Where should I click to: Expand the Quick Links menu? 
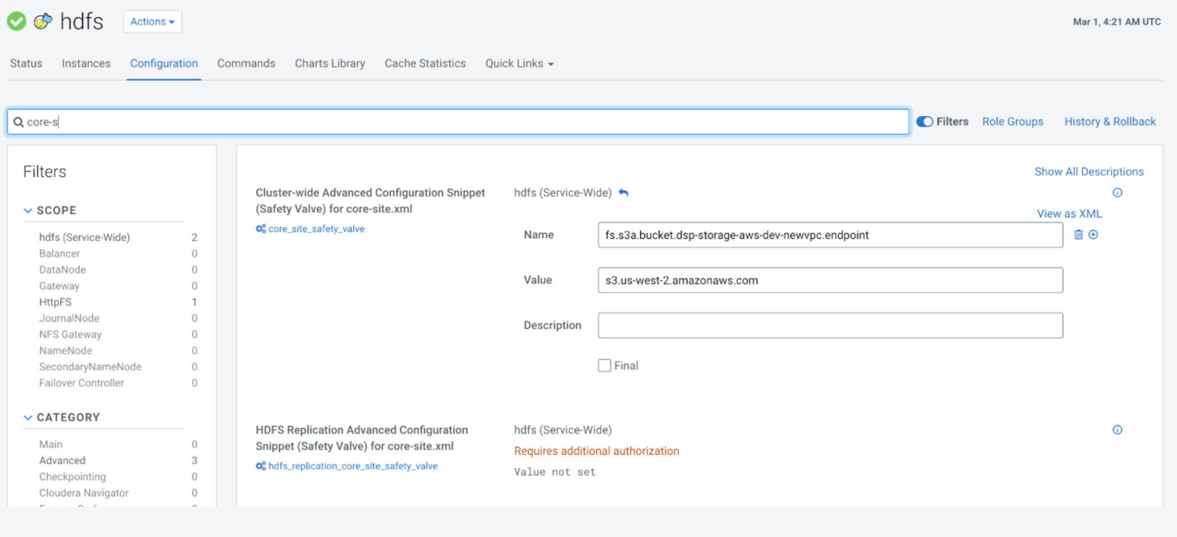click(519, 63)
